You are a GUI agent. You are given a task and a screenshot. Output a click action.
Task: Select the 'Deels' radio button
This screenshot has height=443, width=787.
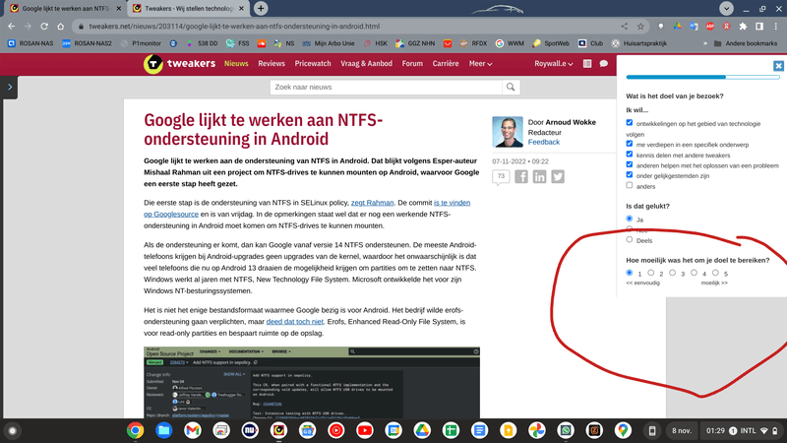point(630,239)
